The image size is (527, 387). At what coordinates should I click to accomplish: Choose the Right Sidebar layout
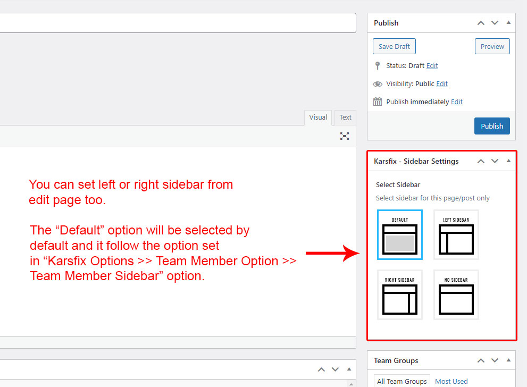[x=400, y=295]
